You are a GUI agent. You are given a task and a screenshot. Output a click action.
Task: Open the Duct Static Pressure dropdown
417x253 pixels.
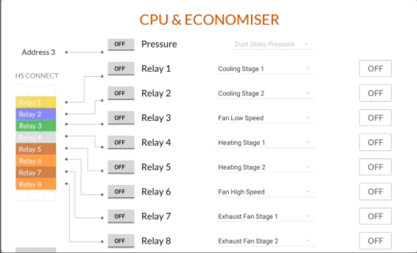click(x=272, y=44)
